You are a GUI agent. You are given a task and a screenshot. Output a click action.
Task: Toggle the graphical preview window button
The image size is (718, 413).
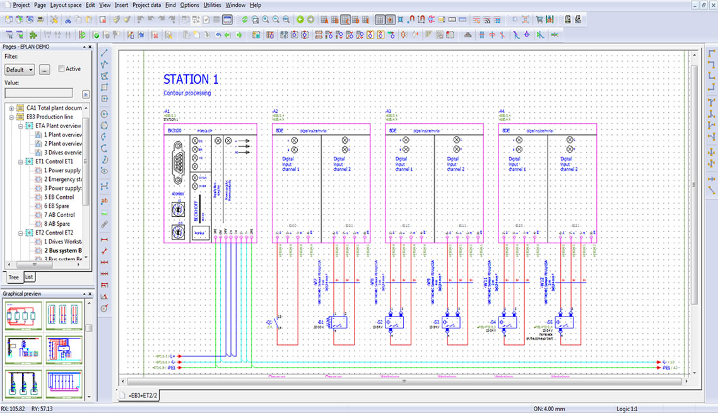pyautogui.click(x=227, y=20)
